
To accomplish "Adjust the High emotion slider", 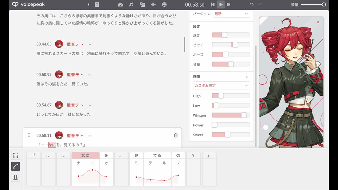I will point(231,96).
